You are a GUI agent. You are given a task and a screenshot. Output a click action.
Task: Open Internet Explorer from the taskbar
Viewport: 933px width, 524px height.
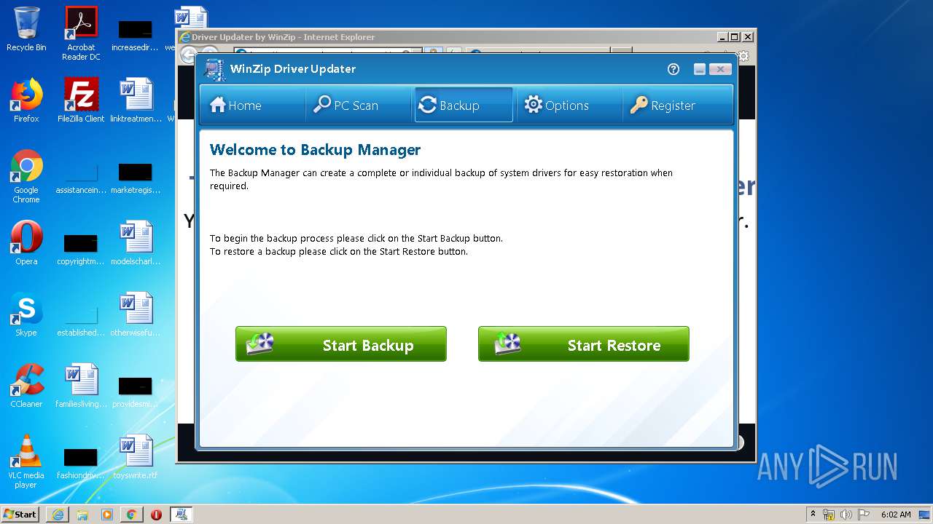point(58,515)
